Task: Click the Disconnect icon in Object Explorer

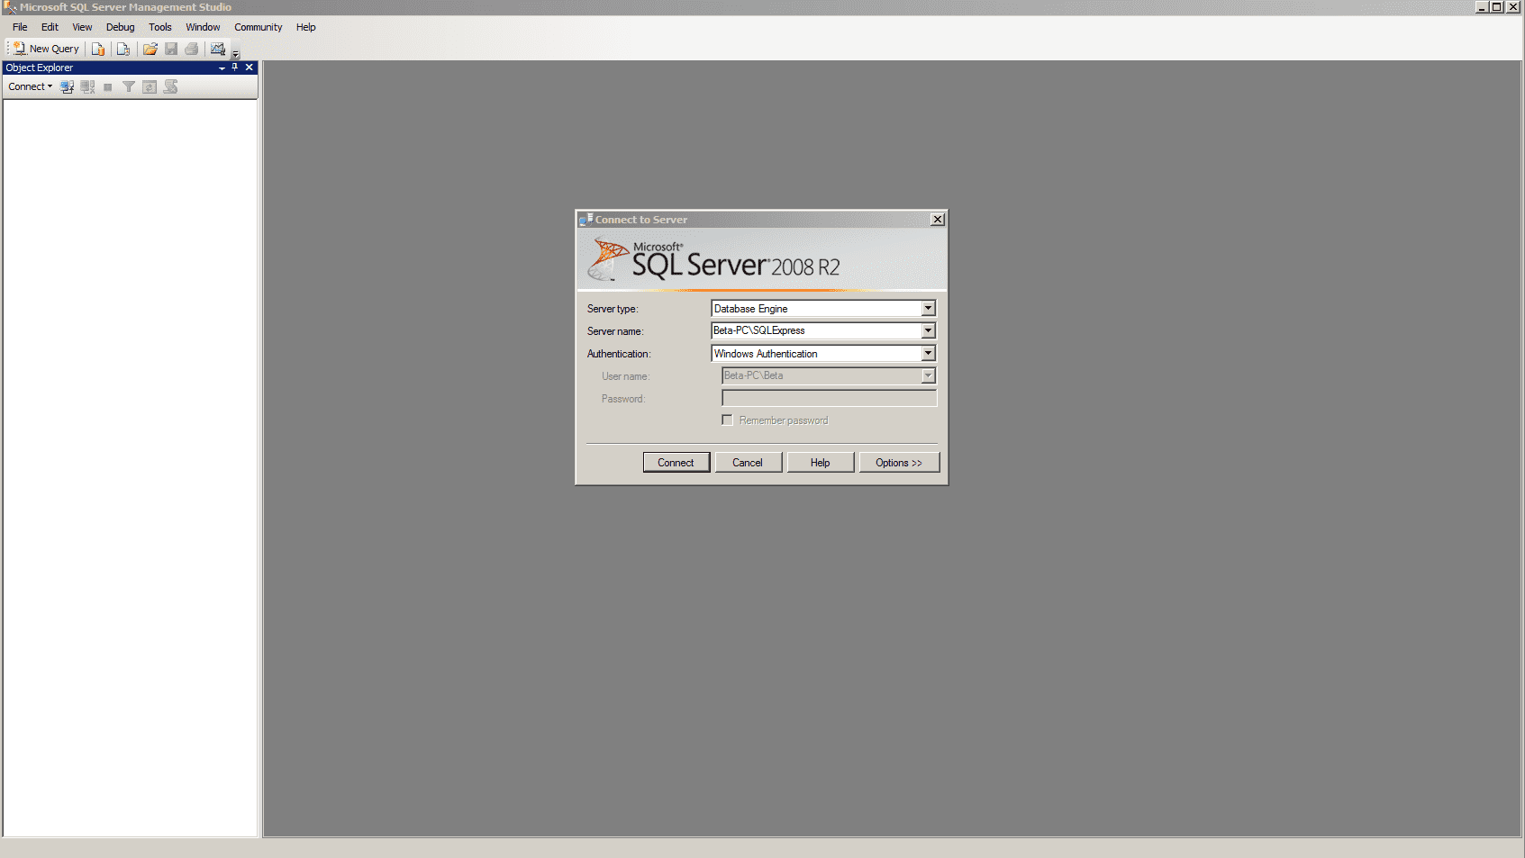Action: 87,86
